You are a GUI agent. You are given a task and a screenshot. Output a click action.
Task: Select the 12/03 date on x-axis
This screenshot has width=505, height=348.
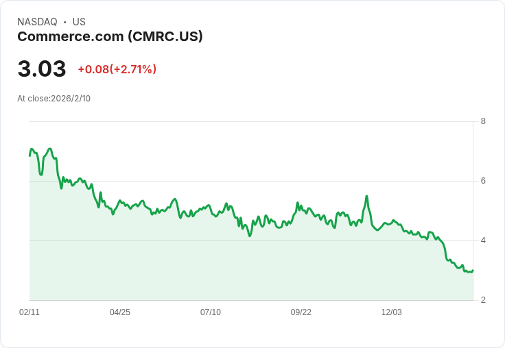point(392,312)
